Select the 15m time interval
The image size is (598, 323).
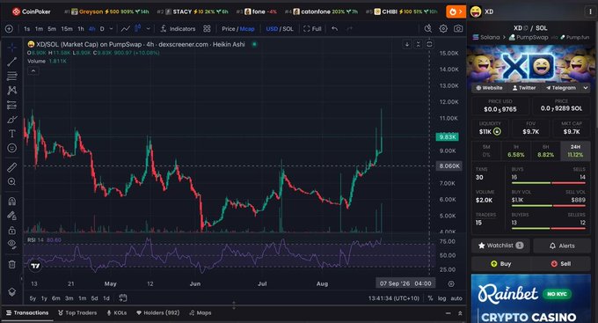point(67,29)
